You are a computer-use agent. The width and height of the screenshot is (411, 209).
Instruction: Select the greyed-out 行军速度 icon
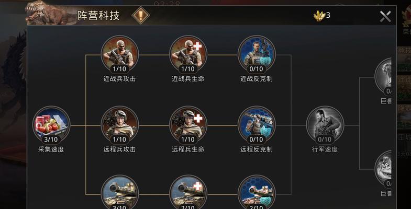[325, 125]
